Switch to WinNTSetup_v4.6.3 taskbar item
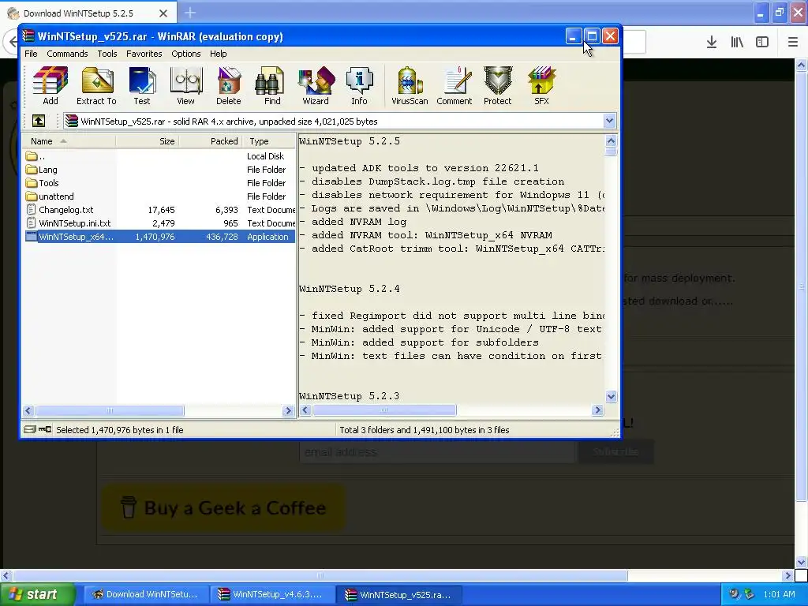The width and height of the screenshot is (808, 606). coord(271,595)
